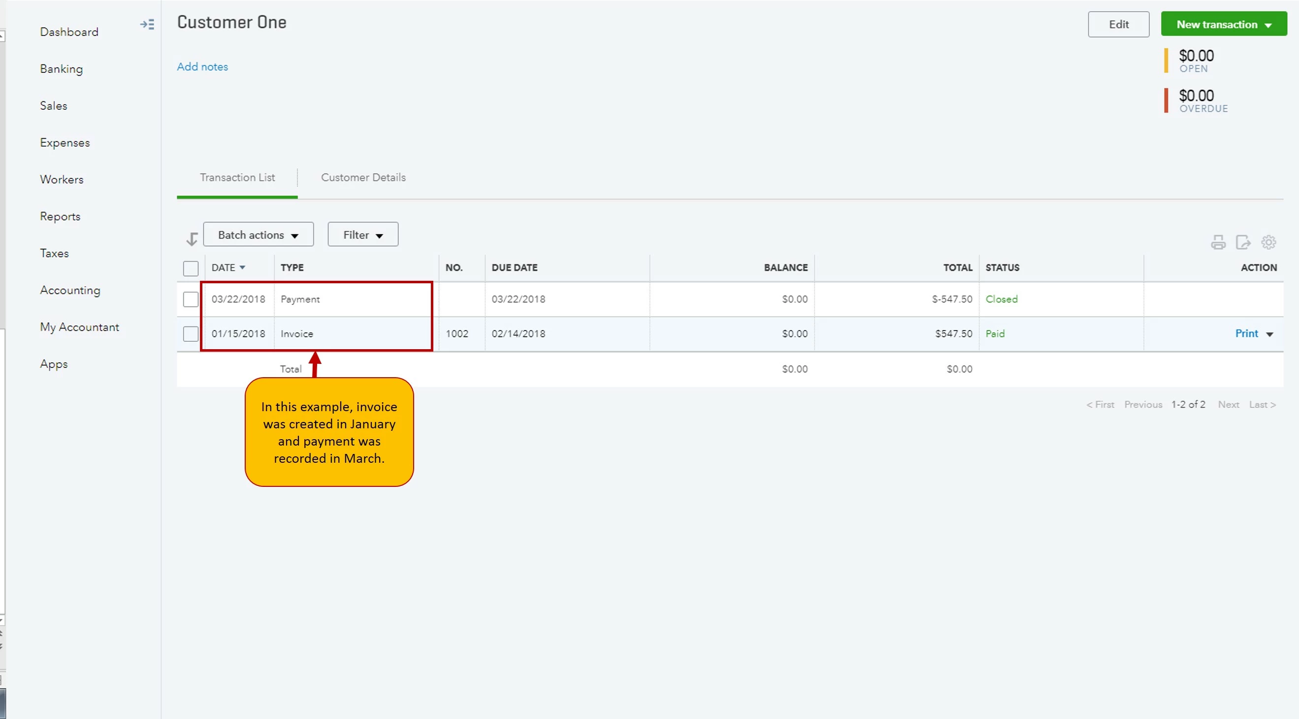Viewport: 1299px width, 719px height.
Task: Open the Sales section
Action: pos(54,106)
